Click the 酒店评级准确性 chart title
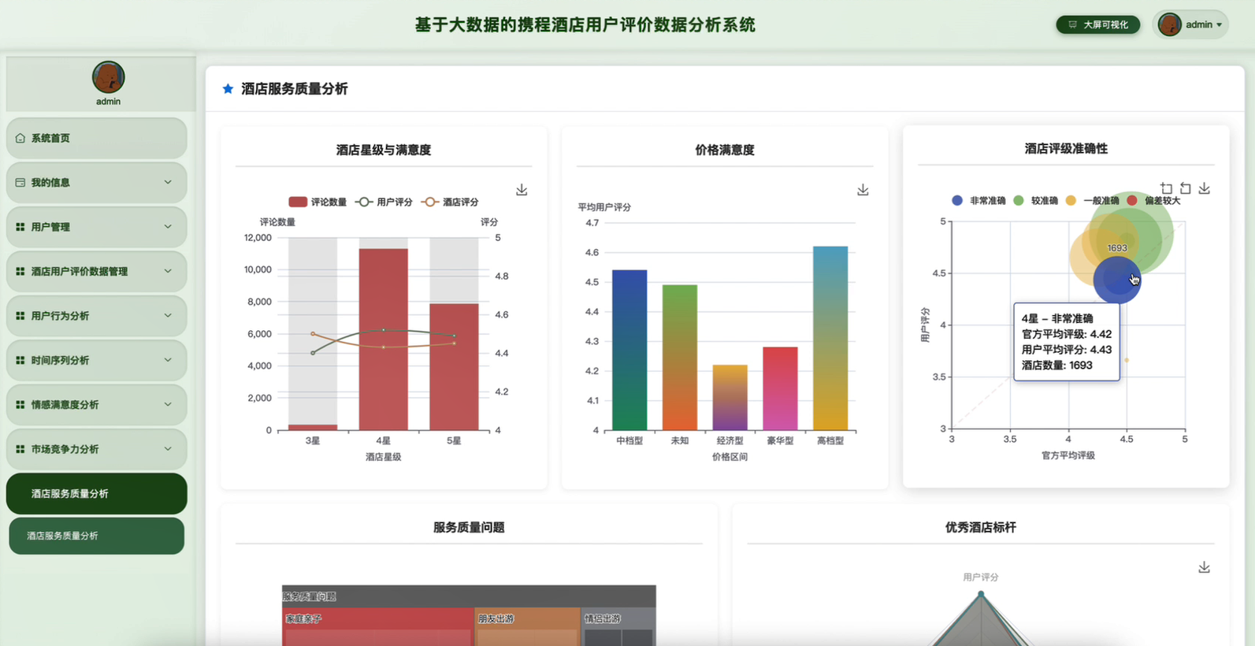 (1066, 149)
